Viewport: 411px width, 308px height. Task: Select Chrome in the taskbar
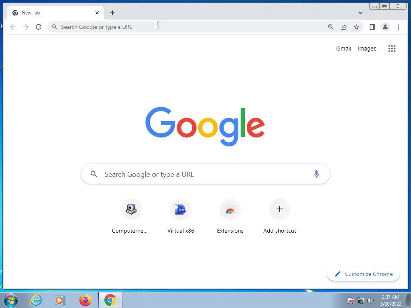[x=110, y=300]
